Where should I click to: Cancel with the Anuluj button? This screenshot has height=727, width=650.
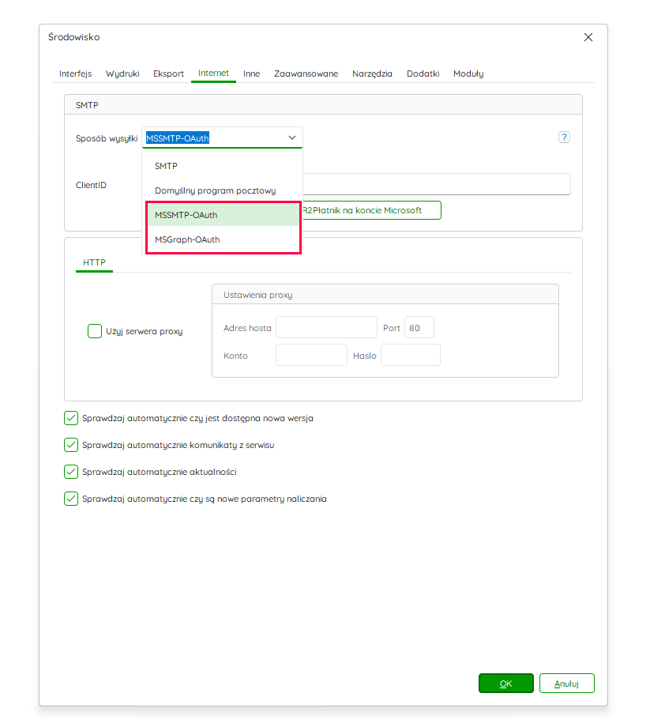(566, 684)
